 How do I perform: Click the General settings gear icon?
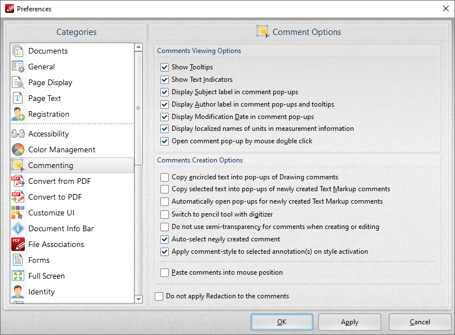pos(17,67)
